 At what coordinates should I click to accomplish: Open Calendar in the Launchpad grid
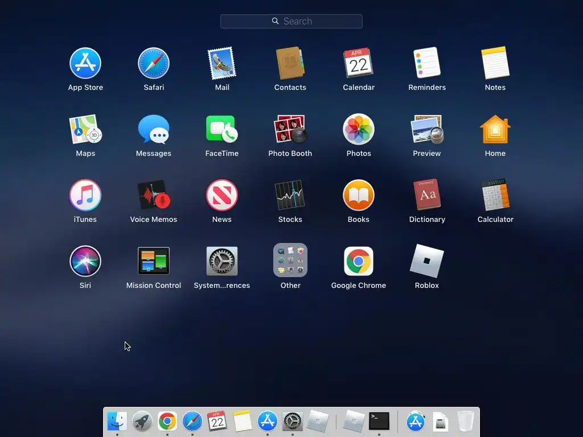coord(359,63)
